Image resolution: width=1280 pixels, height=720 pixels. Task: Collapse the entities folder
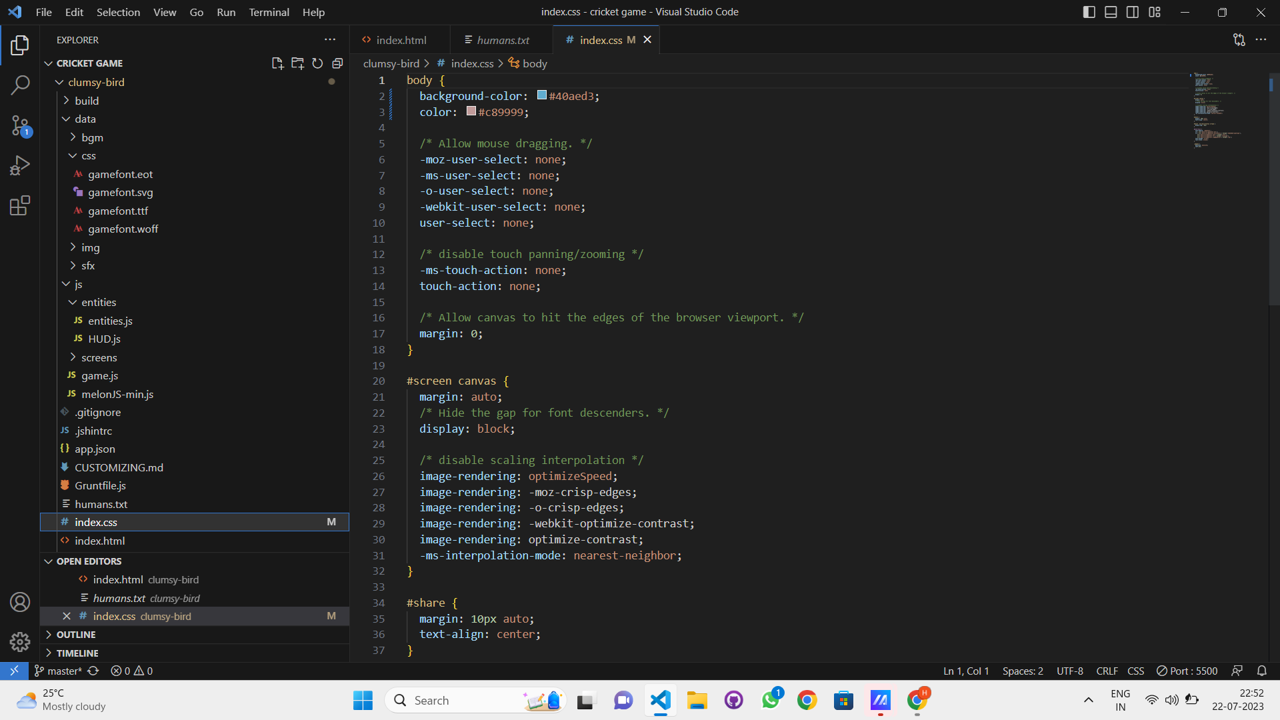click(99, 303)
